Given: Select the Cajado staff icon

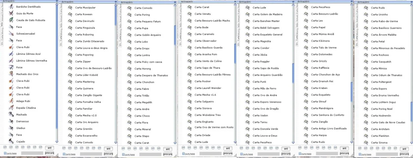Looking at the screenshot, I should 11,142.
